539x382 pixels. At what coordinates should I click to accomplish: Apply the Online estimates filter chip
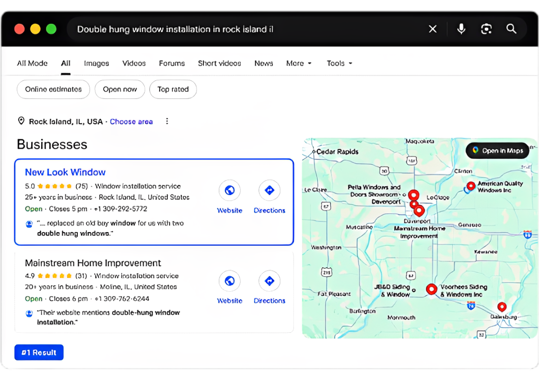pos(53,89)
